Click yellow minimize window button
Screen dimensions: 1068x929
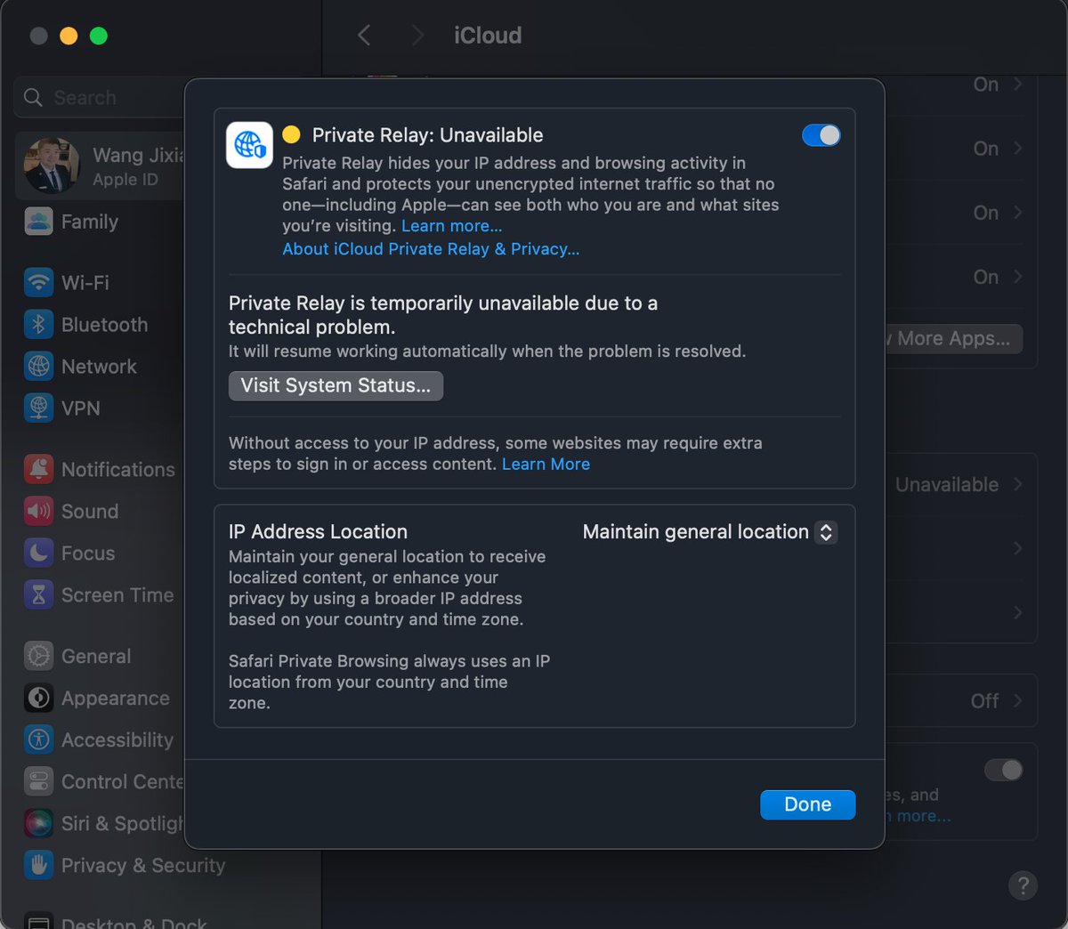point(69,36)
